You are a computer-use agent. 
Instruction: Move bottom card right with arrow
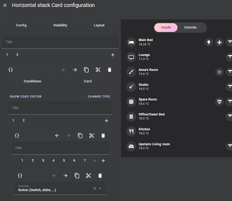[66, 176]
